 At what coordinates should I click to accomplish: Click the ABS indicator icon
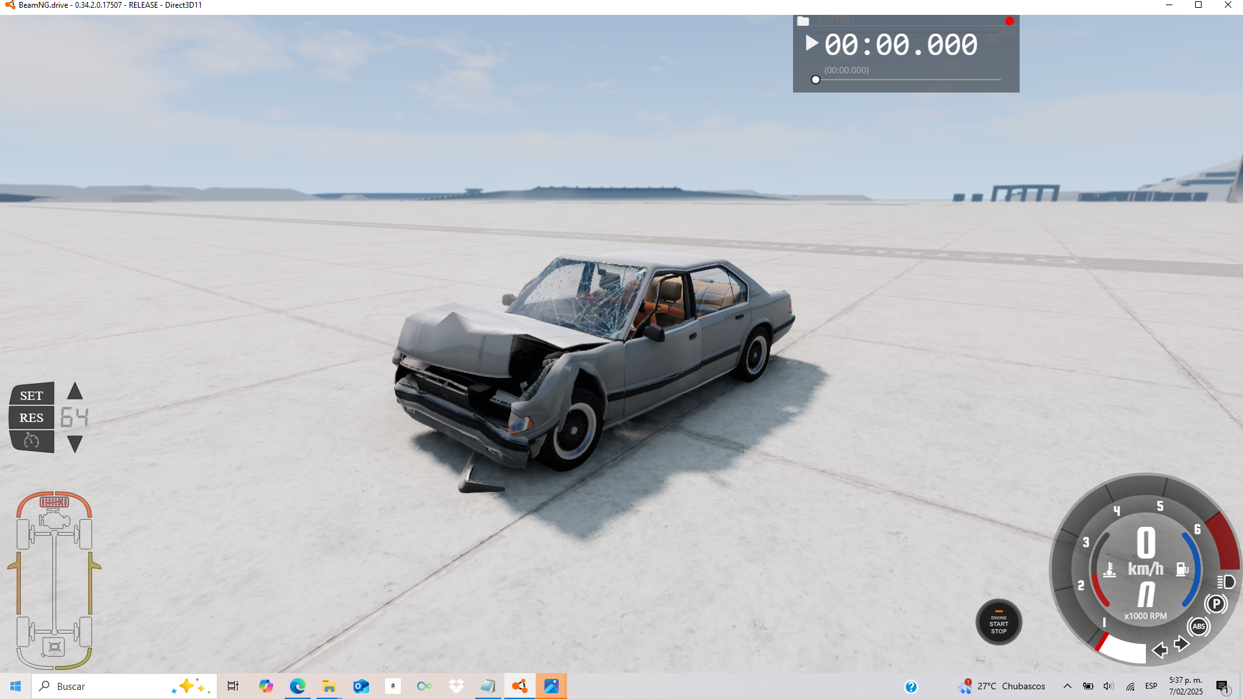click(1198, 626)
